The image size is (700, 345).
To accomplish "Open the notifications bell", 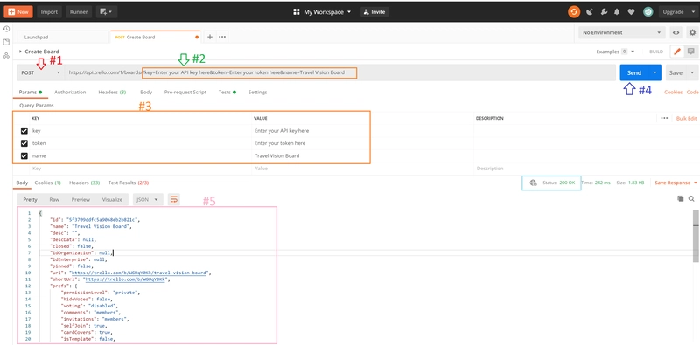I will 617,12.
